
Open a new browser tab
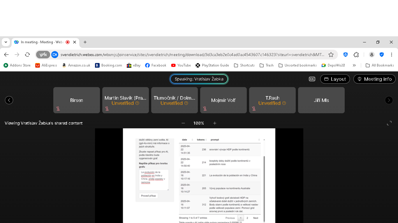85,42
